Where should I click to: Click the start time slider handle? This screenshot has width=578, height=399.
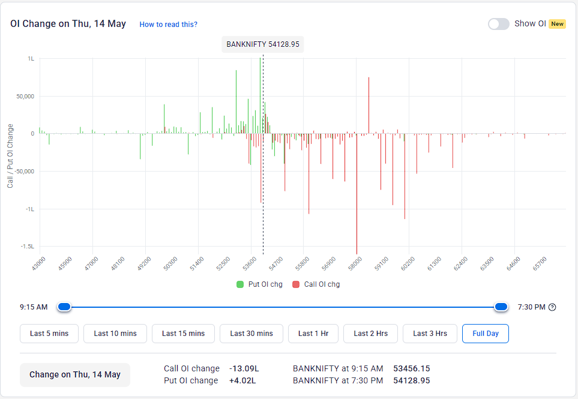coord(64,307)
